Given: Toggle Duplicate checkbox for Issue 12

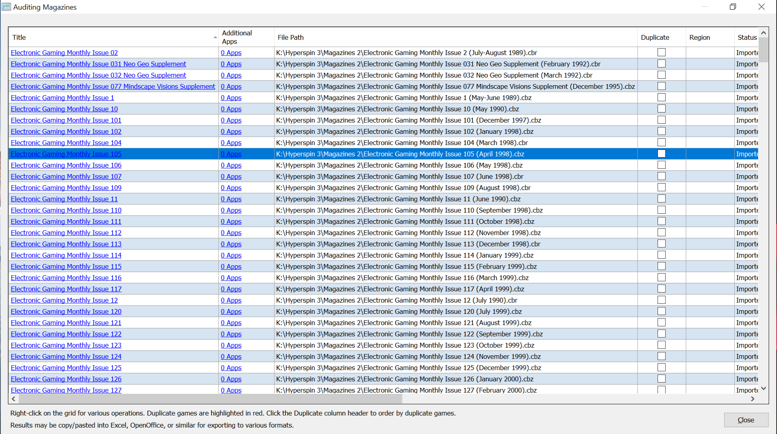Looking at the screenshot, I should click(x=661, y=300).
